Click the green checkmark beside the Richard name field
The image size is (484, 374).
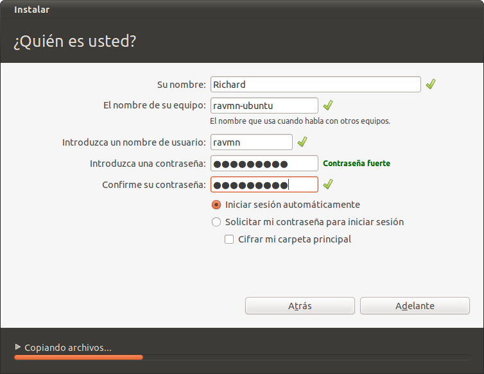pyautogui.click(x=431, y=84)
